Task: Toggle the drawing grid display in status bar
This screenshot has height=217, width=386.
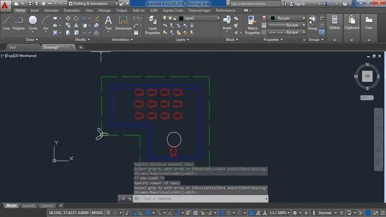Action: (109, 213)
